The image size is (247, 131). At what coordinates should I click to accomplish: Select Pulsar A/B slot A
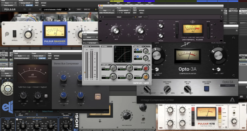96,9
